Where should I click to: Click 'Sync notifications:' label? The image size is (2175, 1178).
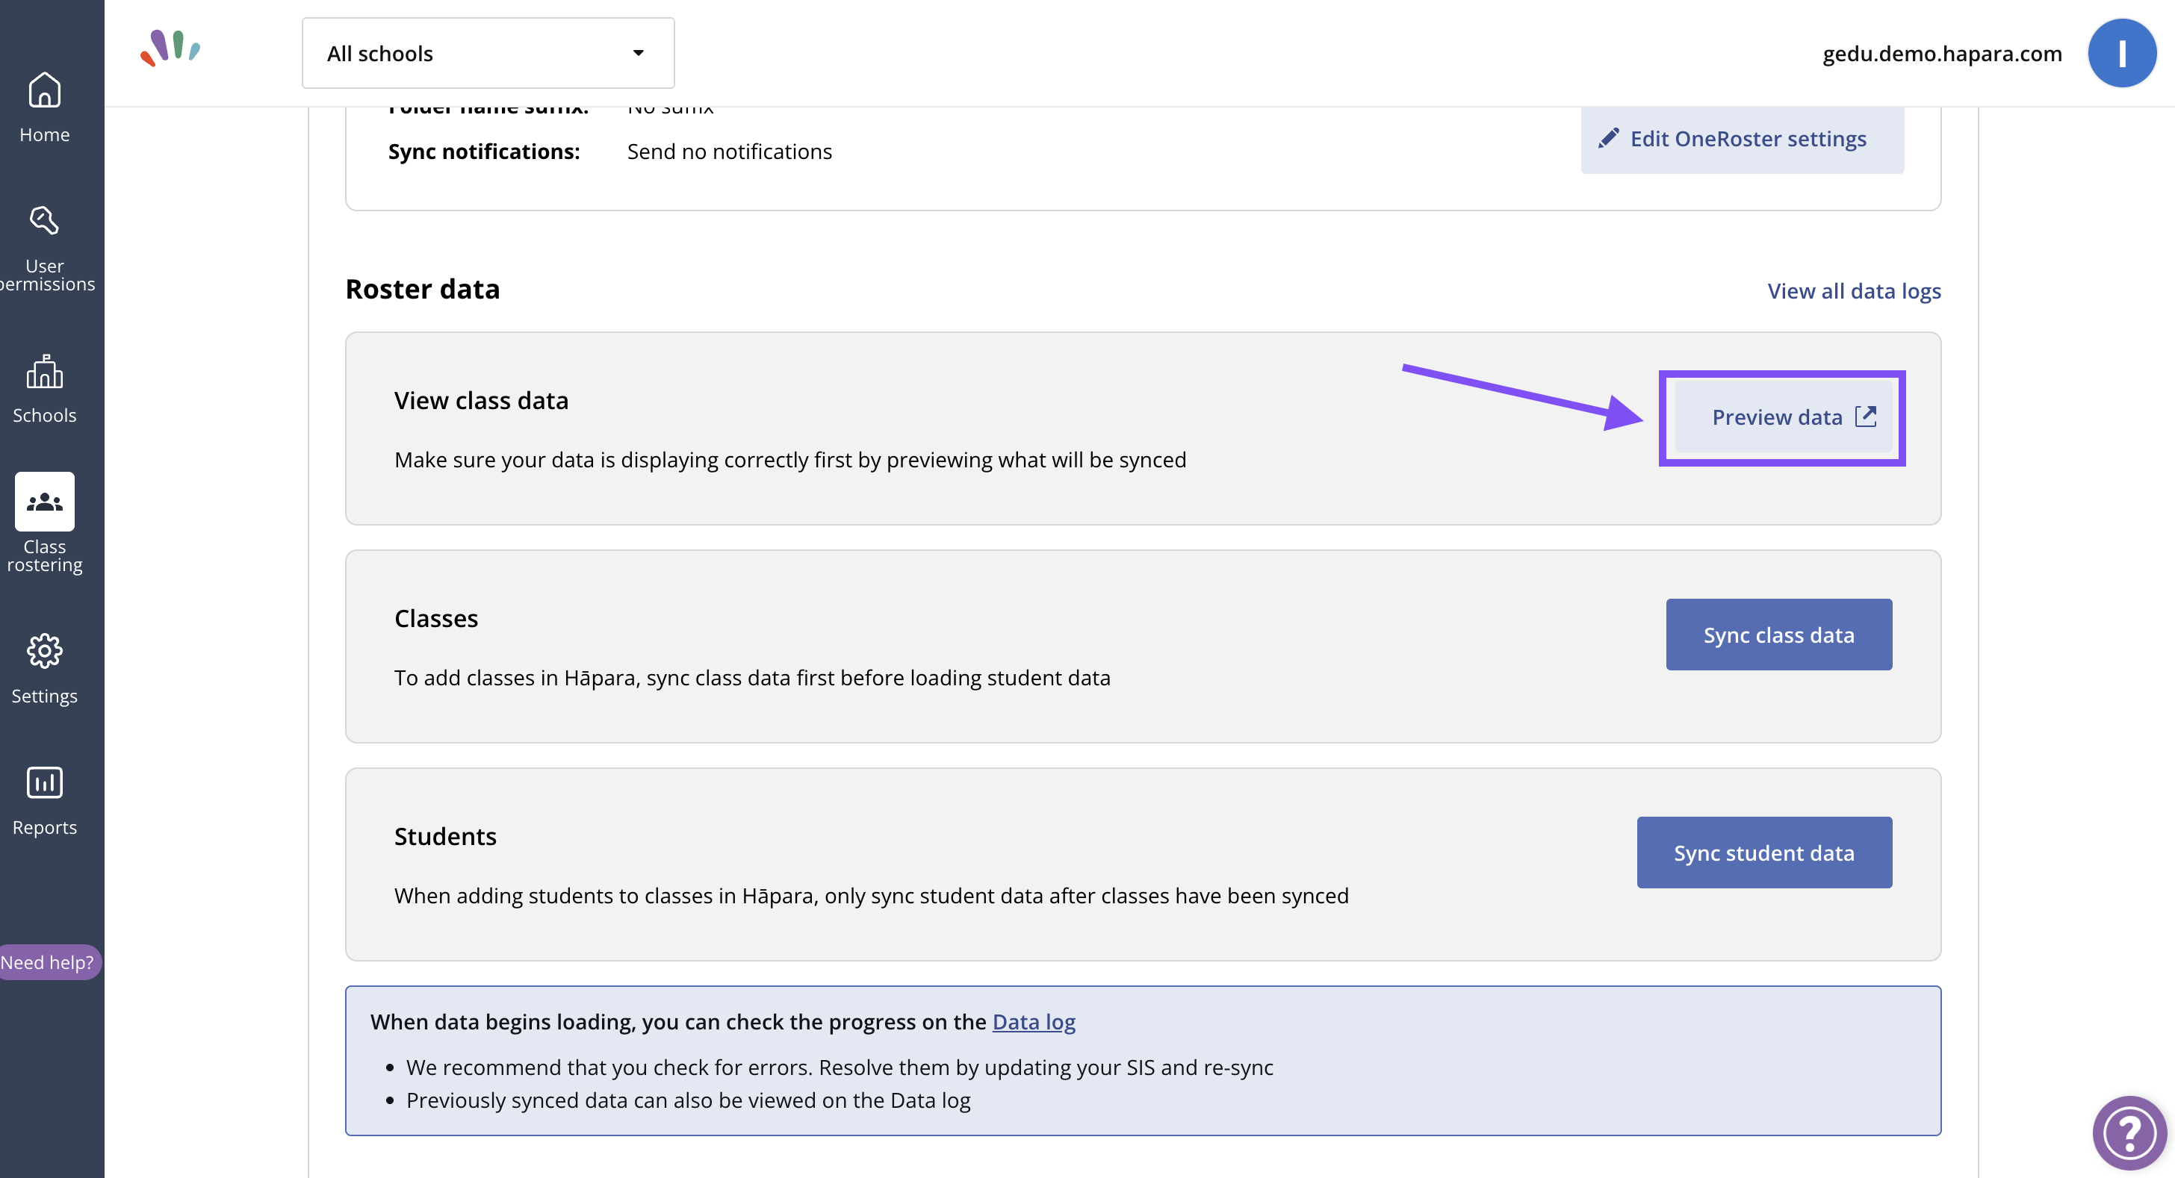[x=484, y=152]
